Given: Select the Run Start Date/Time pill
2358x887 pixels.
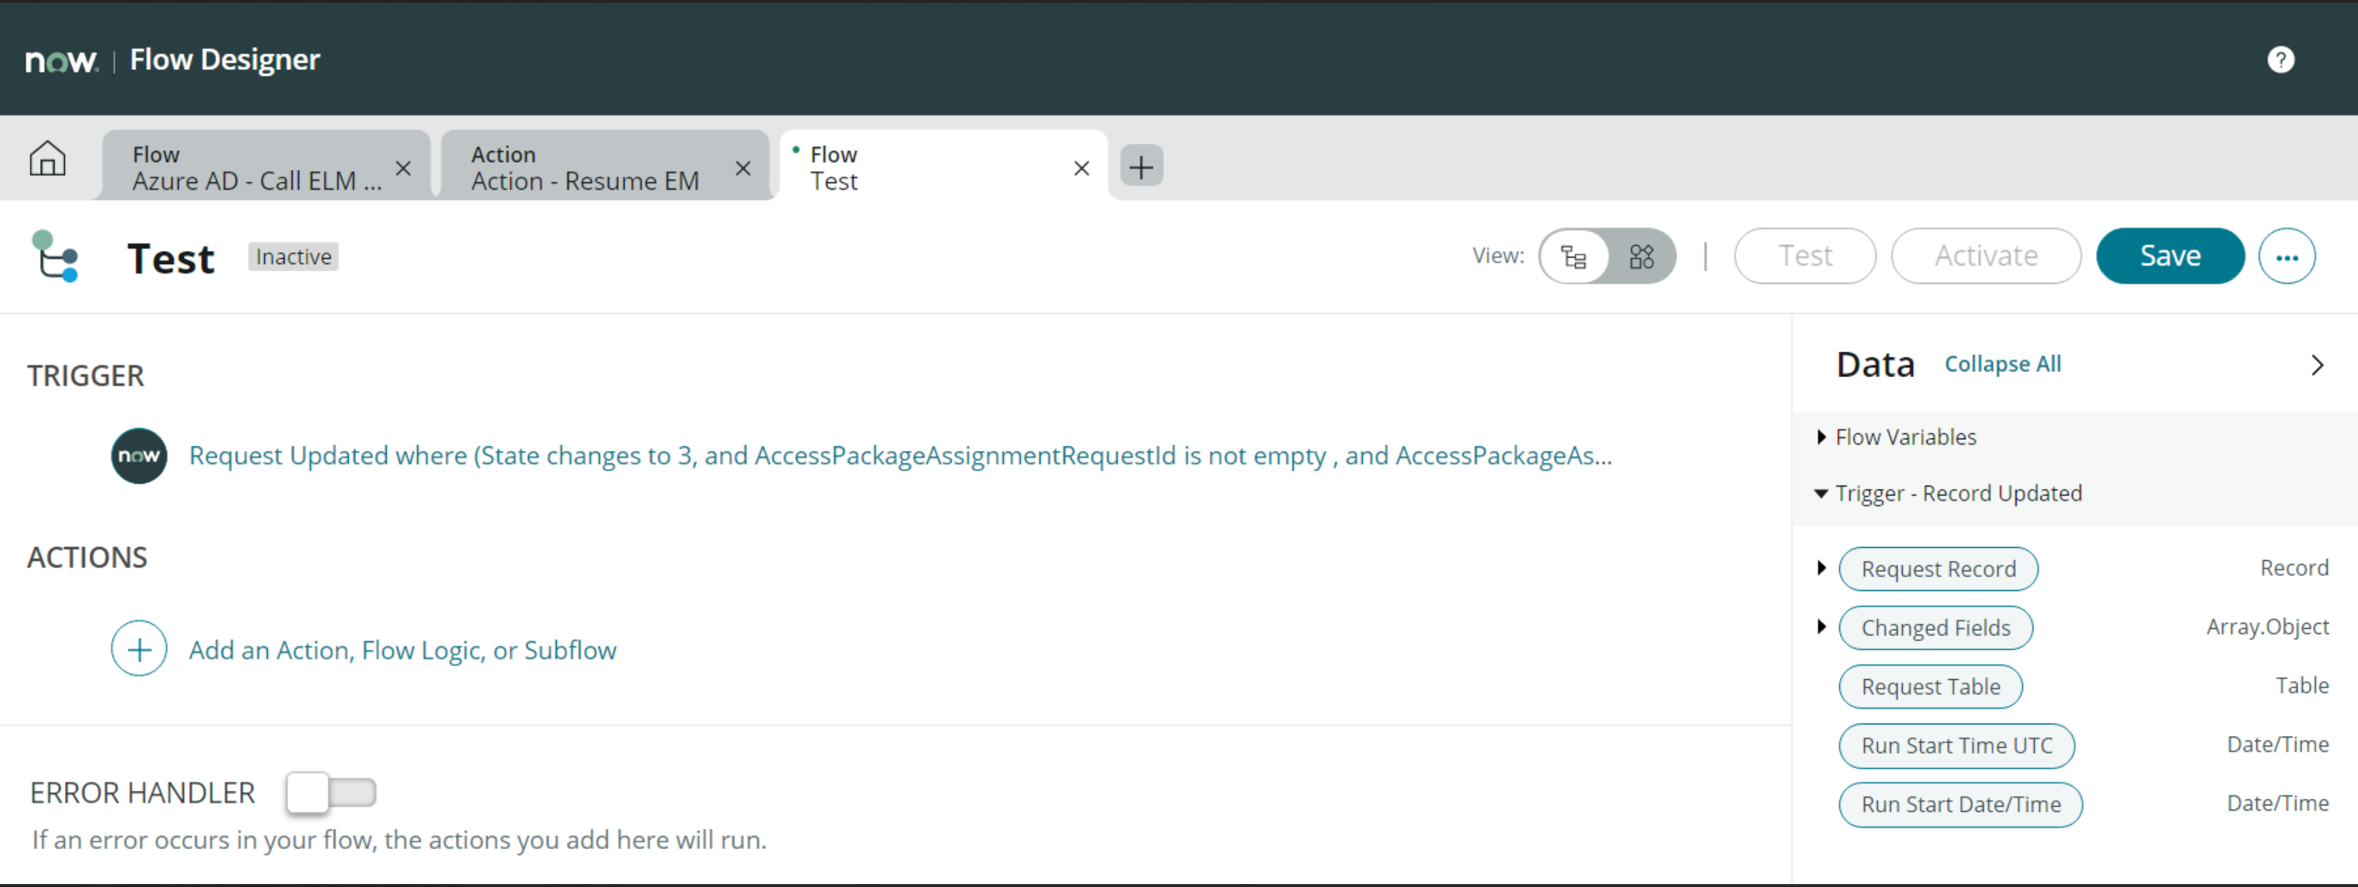Looking at the screenshot, I should (1960, 805).
